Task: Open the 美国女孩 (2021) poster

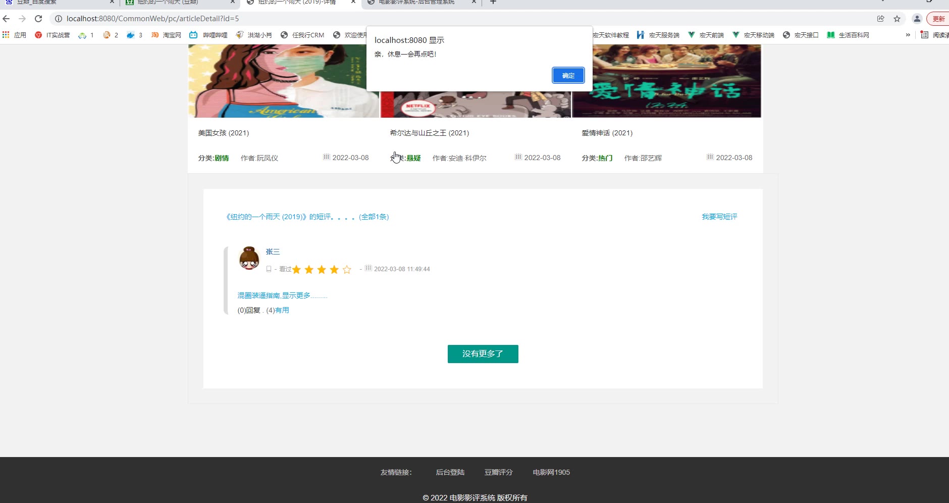Action: pos(284,81)
